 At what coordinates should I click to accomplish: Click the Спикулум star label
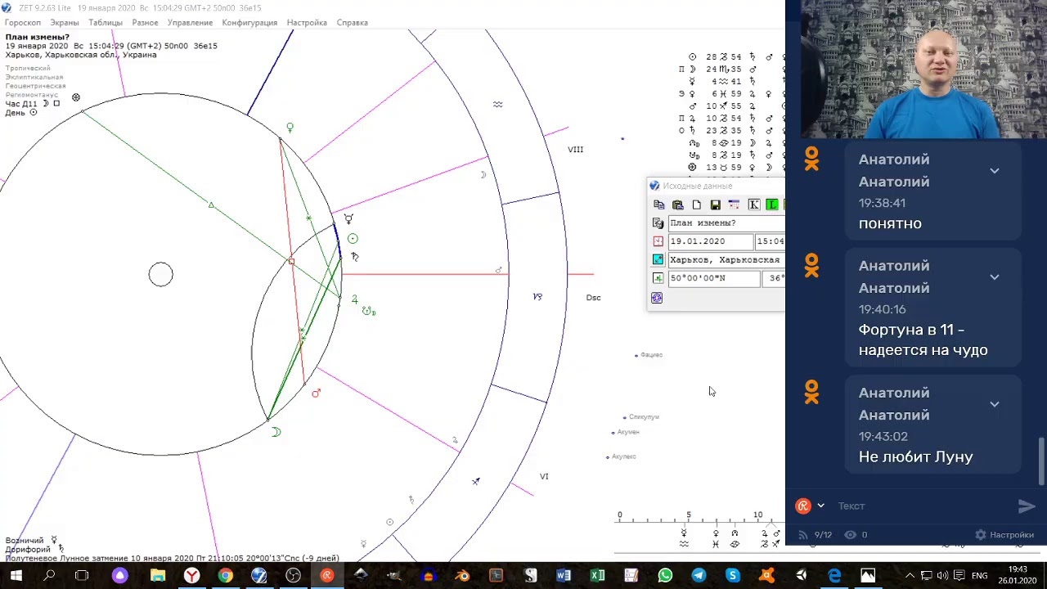pyautogui.click(x=644, y=417)
